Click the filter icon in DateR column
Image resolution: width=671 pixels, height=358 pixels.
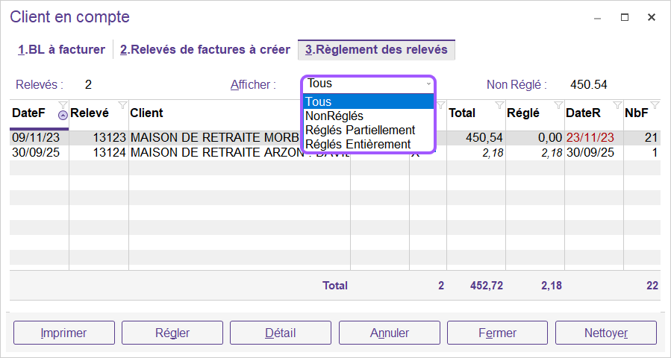click(617, 104)
